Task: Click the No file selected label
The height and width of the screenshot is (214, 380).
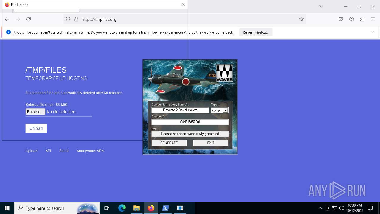Action: [x=62, y=112]
